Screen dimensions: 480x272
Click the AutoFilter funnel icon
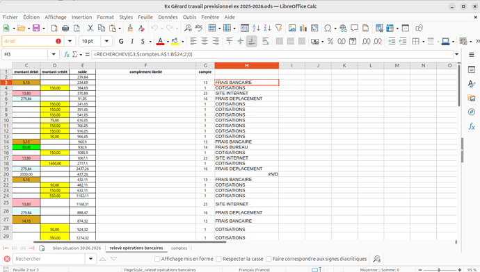pos(278,28)
